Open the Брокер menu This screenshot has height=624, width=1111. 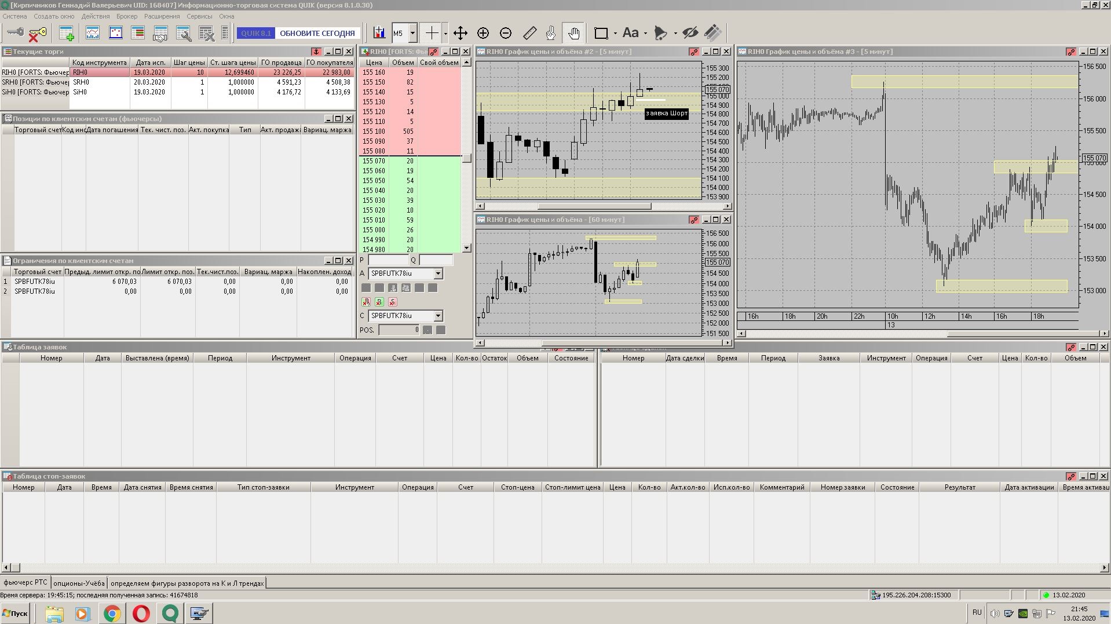pos(127,16)
